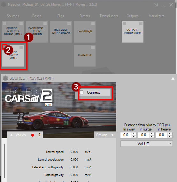177x182 pixels.
Task: Click the Options tab label
Action: 102,135
